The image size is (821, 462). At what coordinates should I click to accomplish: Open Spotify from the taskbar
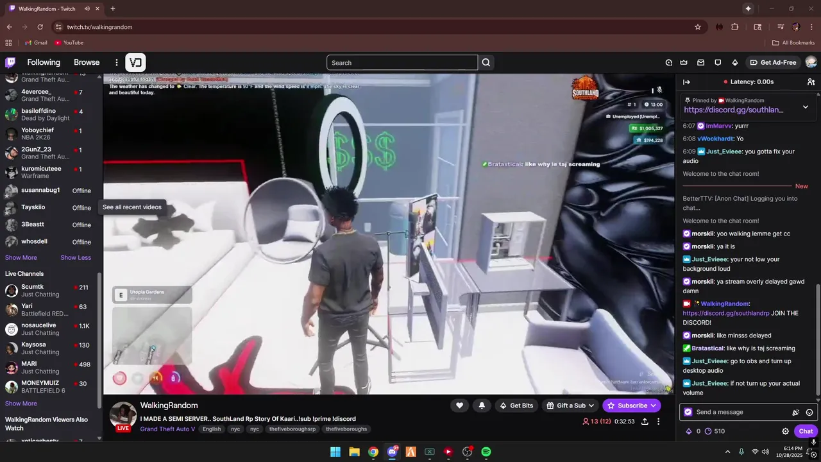486,452
